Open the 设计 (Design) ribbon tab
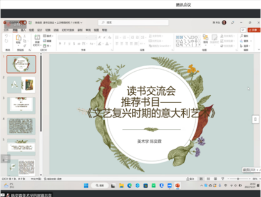This screenshot has height=197, width=261. coord(40,30)
